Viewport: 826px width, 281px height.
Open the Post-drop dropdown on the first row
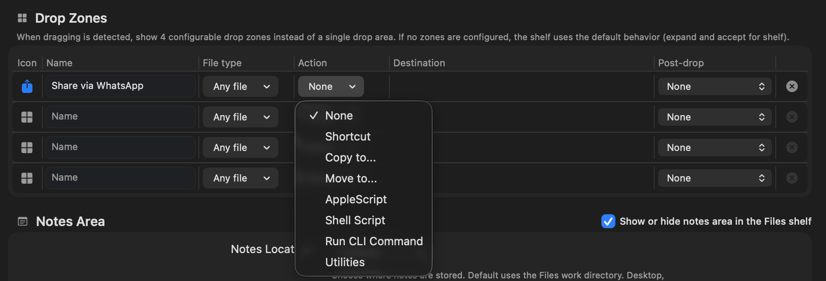point(715,86)
